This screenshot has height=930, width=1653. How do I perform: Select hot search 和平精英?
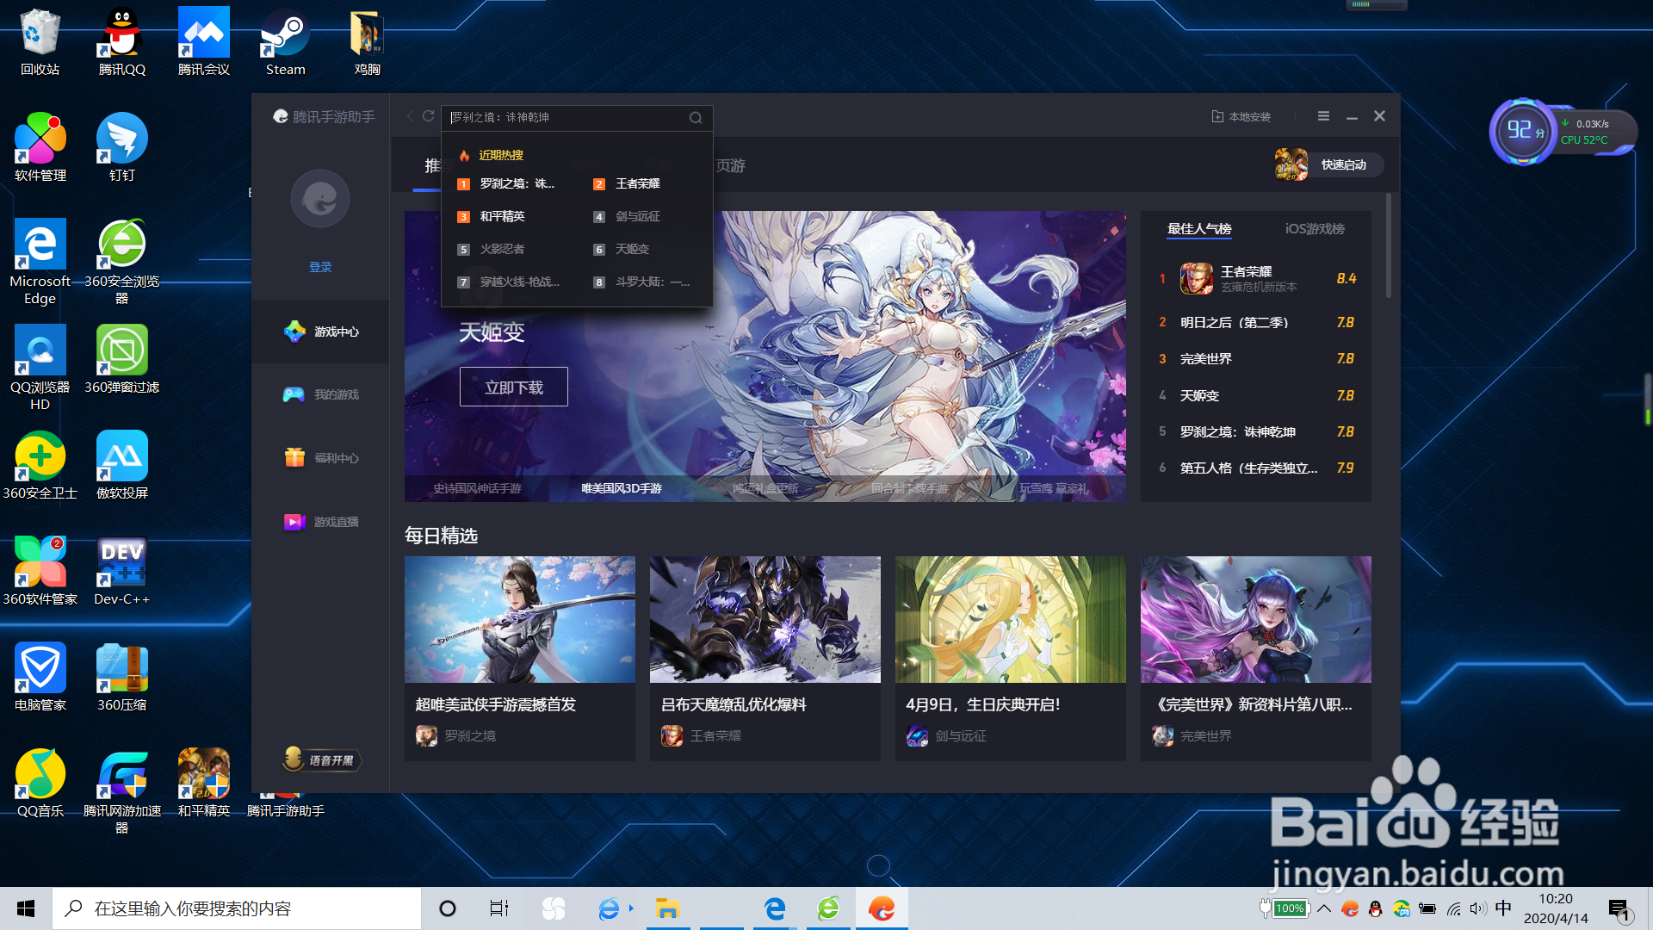492,216
